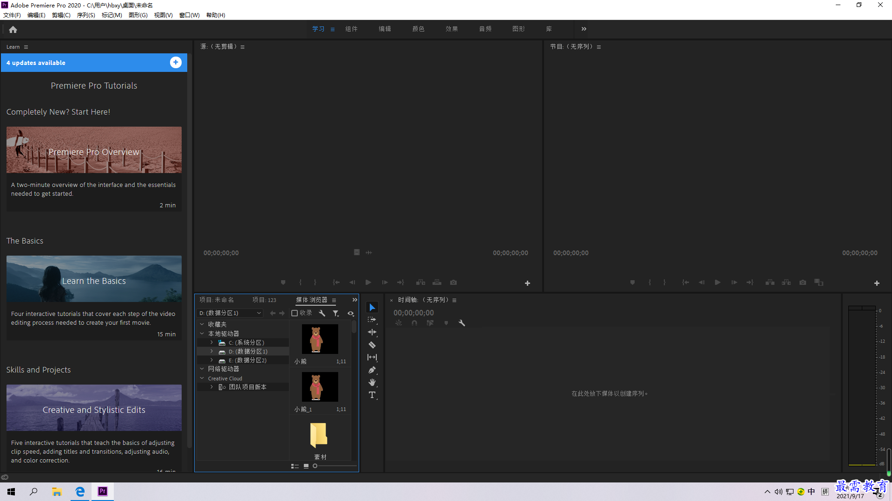Open Program monitor button editor plus
Image resolution: width=892 pixels, height=501 pixels.
click(x=877, y=283)
